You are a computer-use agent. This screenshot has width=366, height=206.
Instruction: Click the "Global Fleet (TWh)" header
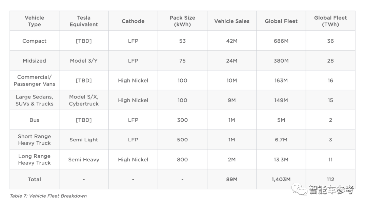coord(330,21)
